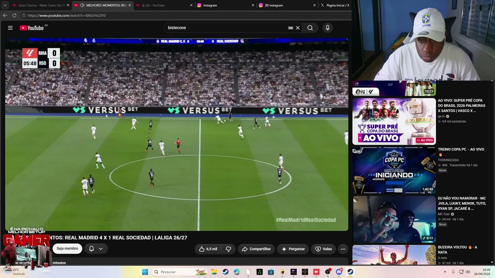Open the 15:13 video thumbnail

point(394,88)
